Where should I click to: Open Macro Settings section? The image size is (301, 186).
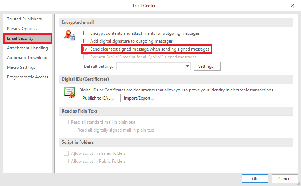(21, 67)
